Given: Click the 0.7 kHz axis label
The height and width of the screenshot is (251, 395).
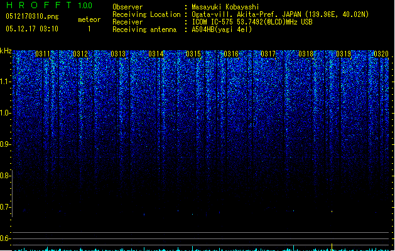Looking at the screenshot, I should click(5, 207).
